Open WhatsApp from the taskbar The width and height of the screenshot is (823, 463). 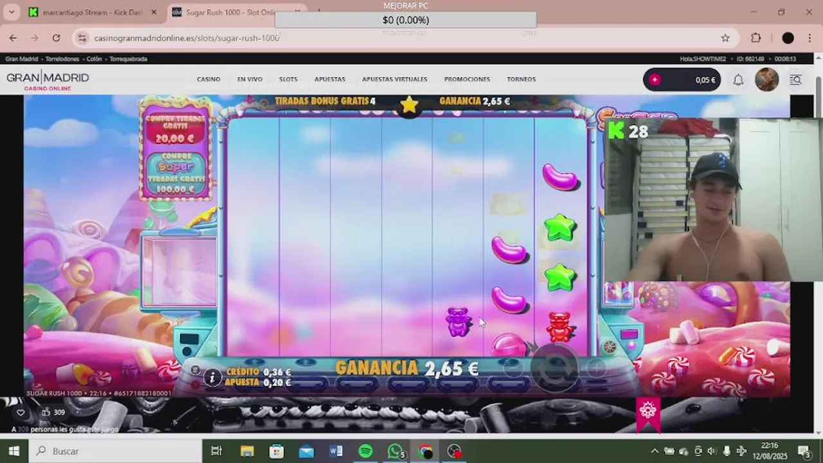[395, 451]
